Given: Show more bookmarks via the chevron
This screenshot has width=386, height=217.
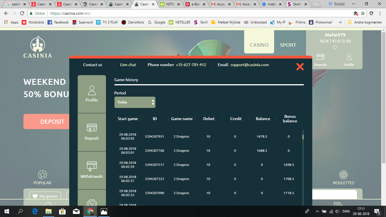Looking at the screenshot, I should 340,22.
